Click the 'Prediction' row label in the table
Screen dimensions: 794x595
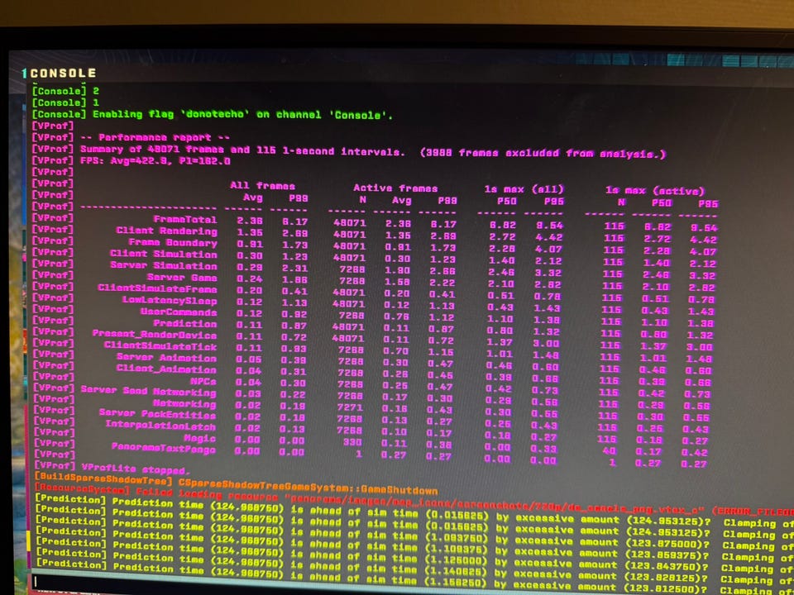click(x=185, y=323)
